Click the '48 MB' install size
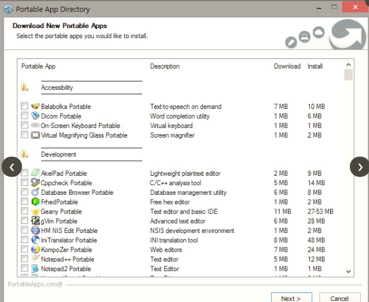The height and width of the screenshot is (302, 369). pyautogui.click(x=316, y=240)
